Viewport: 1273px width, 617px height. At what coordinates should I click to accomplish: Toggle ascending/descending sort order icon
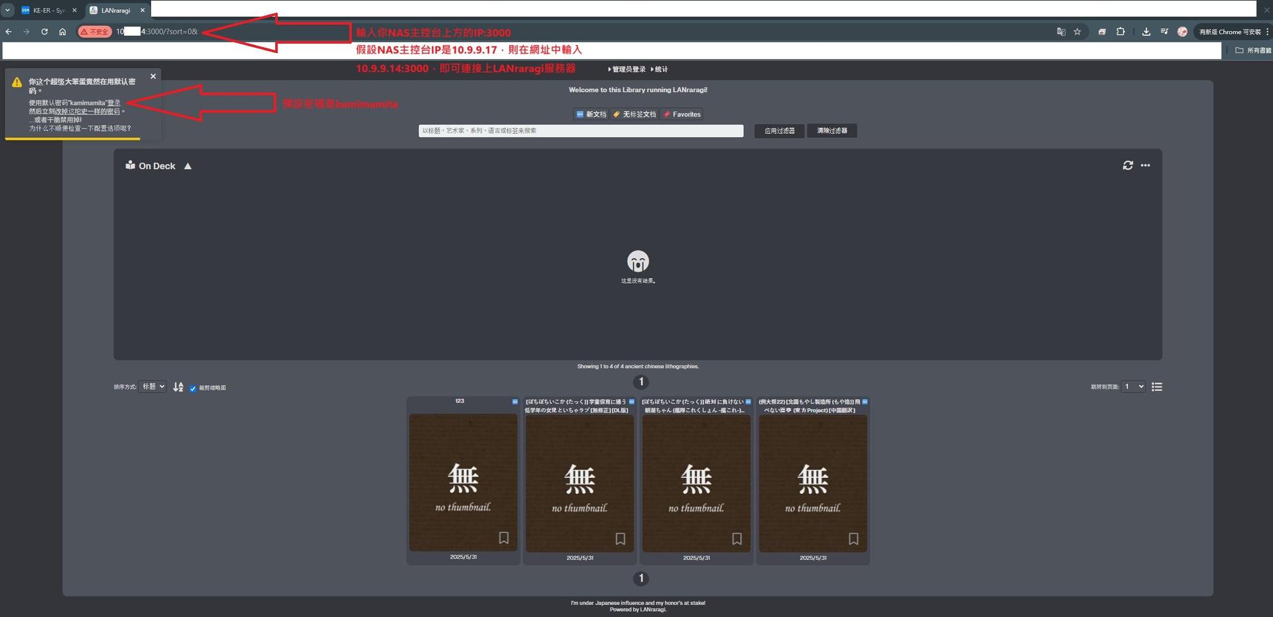tap(178, 387)
